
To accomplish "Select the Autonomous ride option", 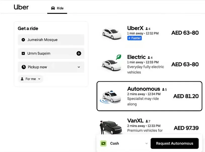I will point(149,96).
